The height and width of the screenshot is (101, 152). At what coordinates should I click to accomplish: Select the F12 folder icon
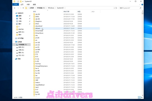tap(34, 54)
